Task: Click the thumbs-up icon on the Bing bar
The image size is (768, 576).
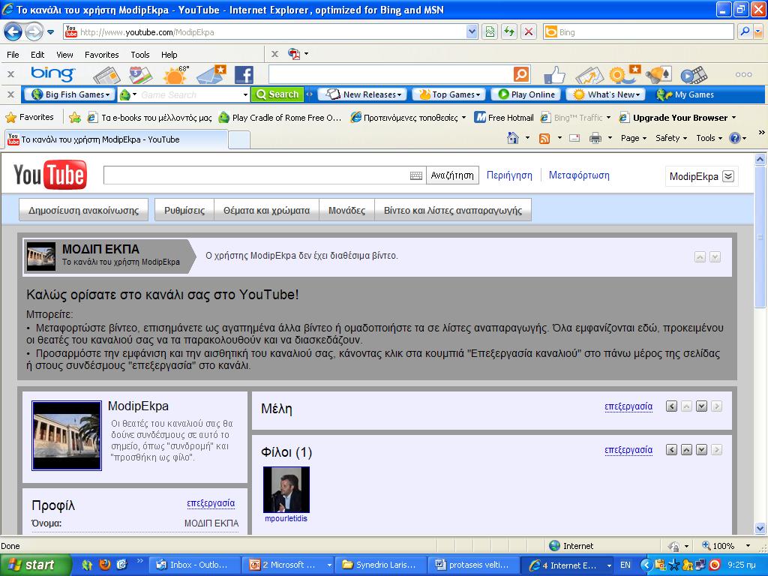Action: [x=555, y=75]
